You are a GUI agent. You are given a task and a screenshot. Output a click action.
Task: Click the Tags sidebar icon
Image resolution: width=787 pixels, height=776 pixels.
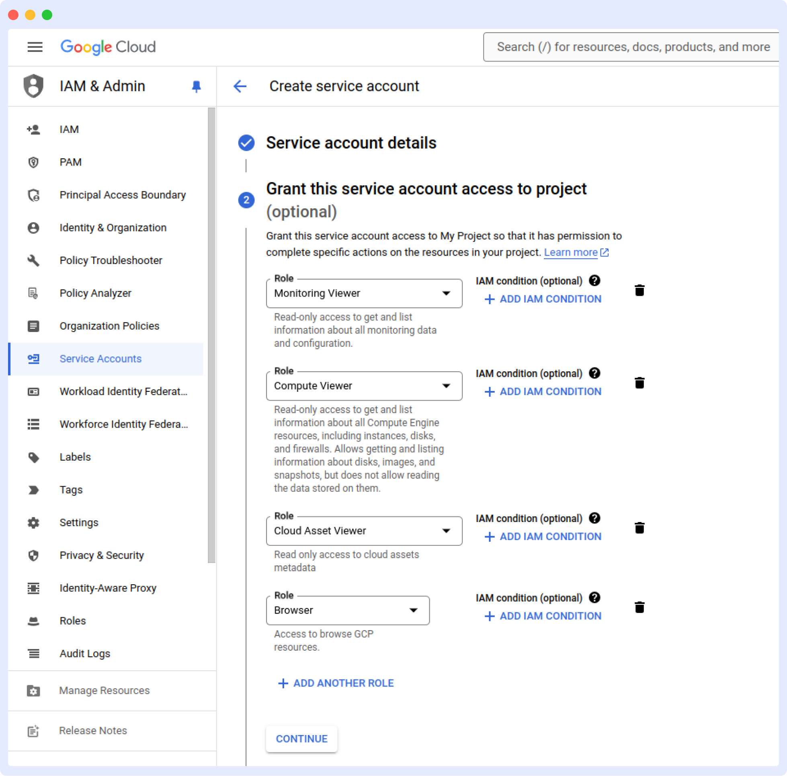(34, 490)
